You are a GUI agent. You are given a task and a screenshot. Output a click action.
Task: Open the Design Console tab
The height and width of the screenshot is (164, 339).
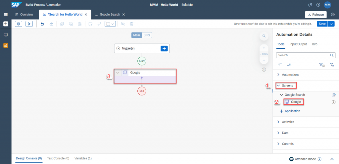tap(29, 158)
